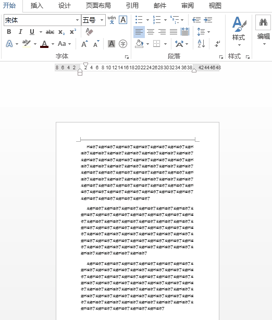Viewport: 272px width, 320px height.
Task: Open Asian layout tool icon
Action: pyautogui.click(x=179, y=44)
